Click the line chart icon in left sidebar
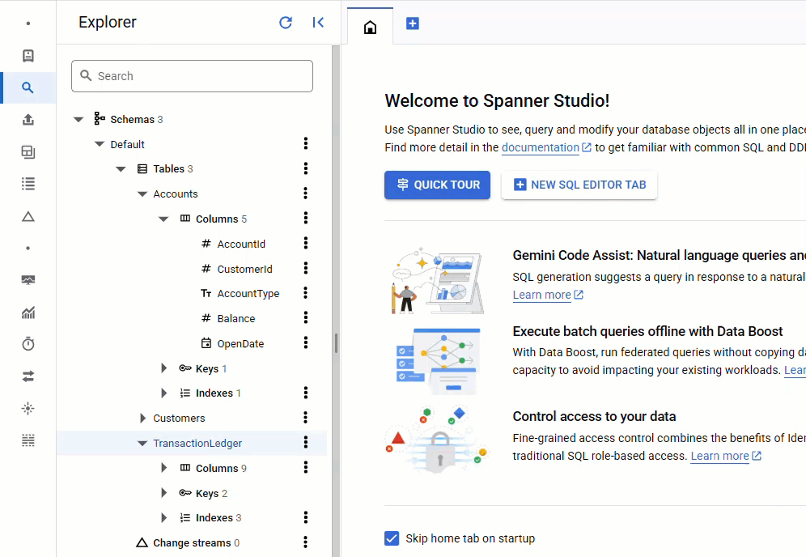 28,313
